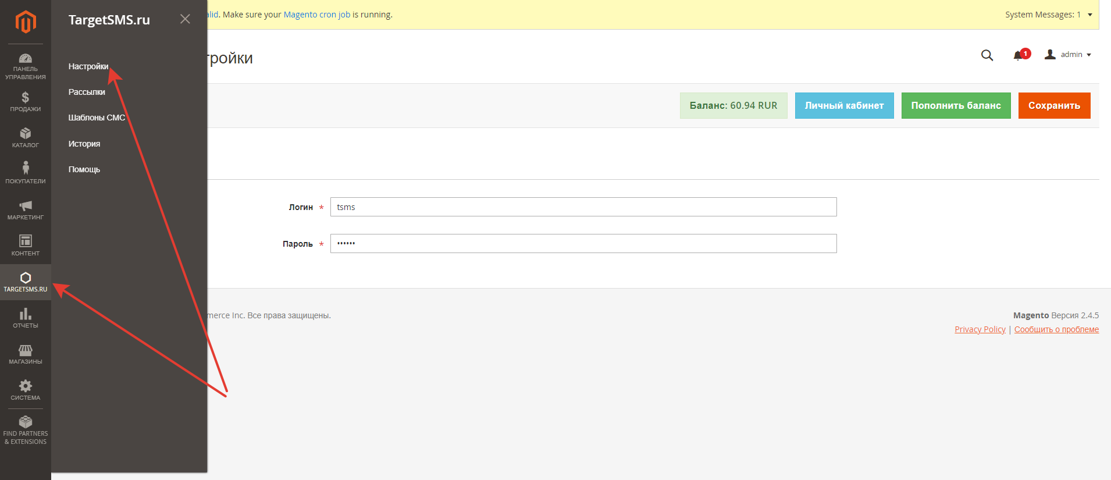
Task: Open Find Partners & Extensions icon
Action: (x=26, y=431)
